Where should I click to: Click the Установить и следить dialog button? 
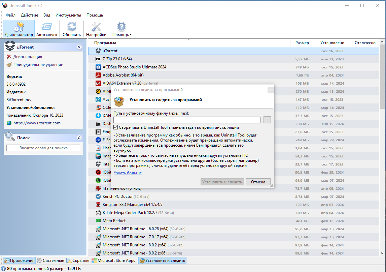(x=222, y=182)
